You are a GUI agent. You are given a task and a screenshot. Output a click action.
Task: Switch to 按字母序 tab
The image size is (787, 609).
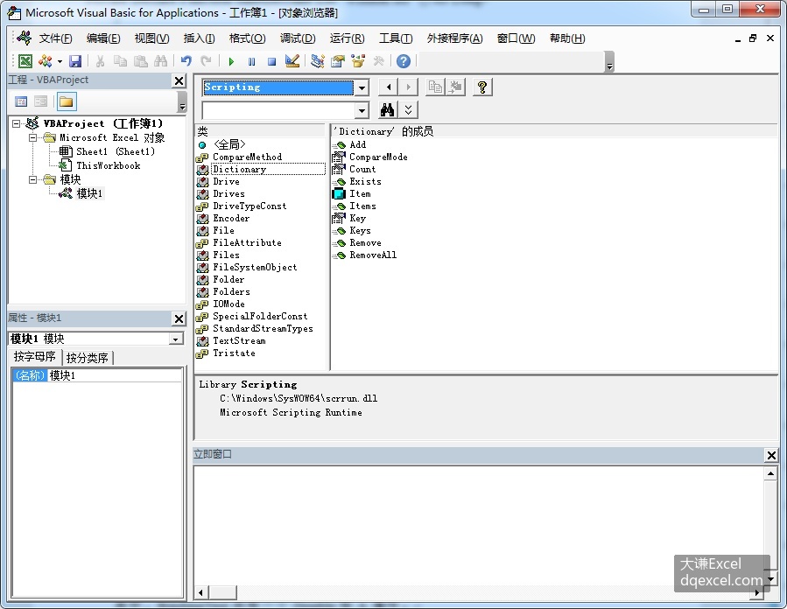35,357
